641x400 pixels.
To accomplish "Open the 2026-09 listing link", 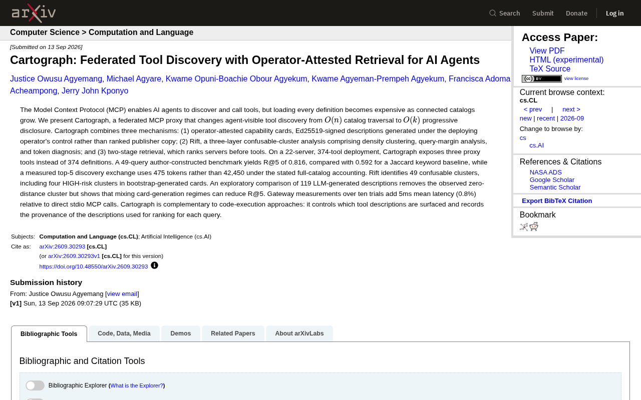I will (x=572, y=118).
